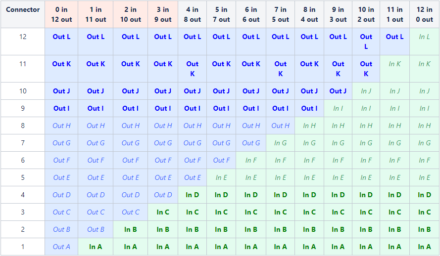440x256 pixels.
Task: Select the '12 in 0 out' column header
Action: click(424, 14)
